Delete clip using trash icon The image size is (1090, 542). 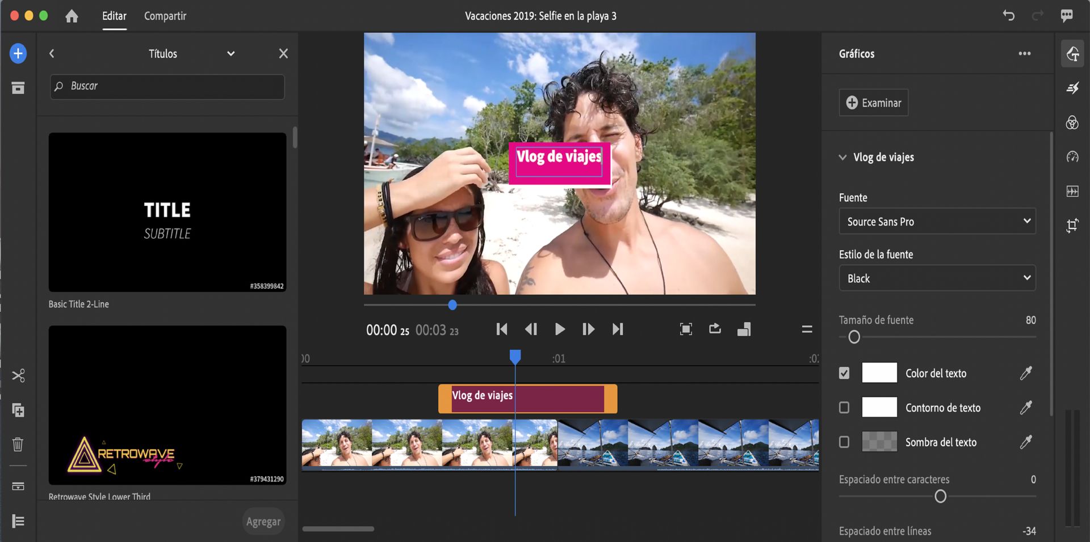(x=18, y=444)
